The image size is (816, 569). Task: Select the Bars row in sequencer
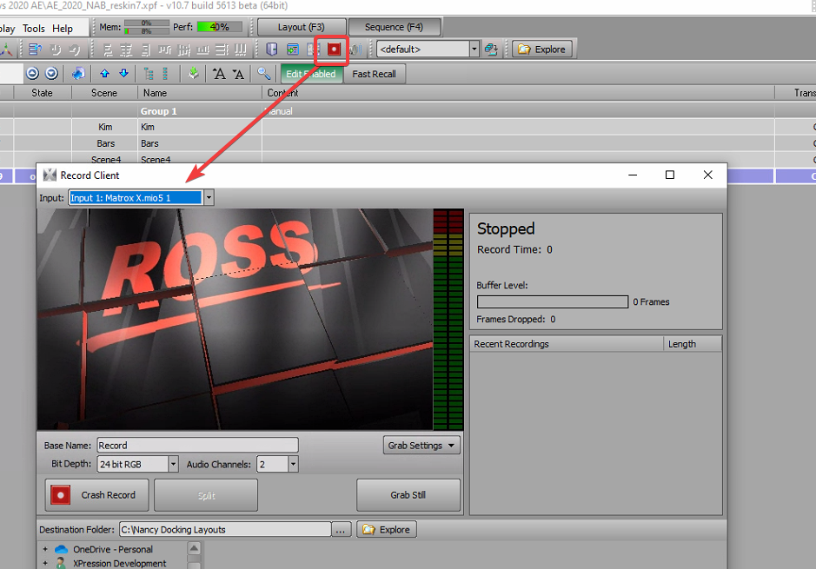click(x=408, y=143)
